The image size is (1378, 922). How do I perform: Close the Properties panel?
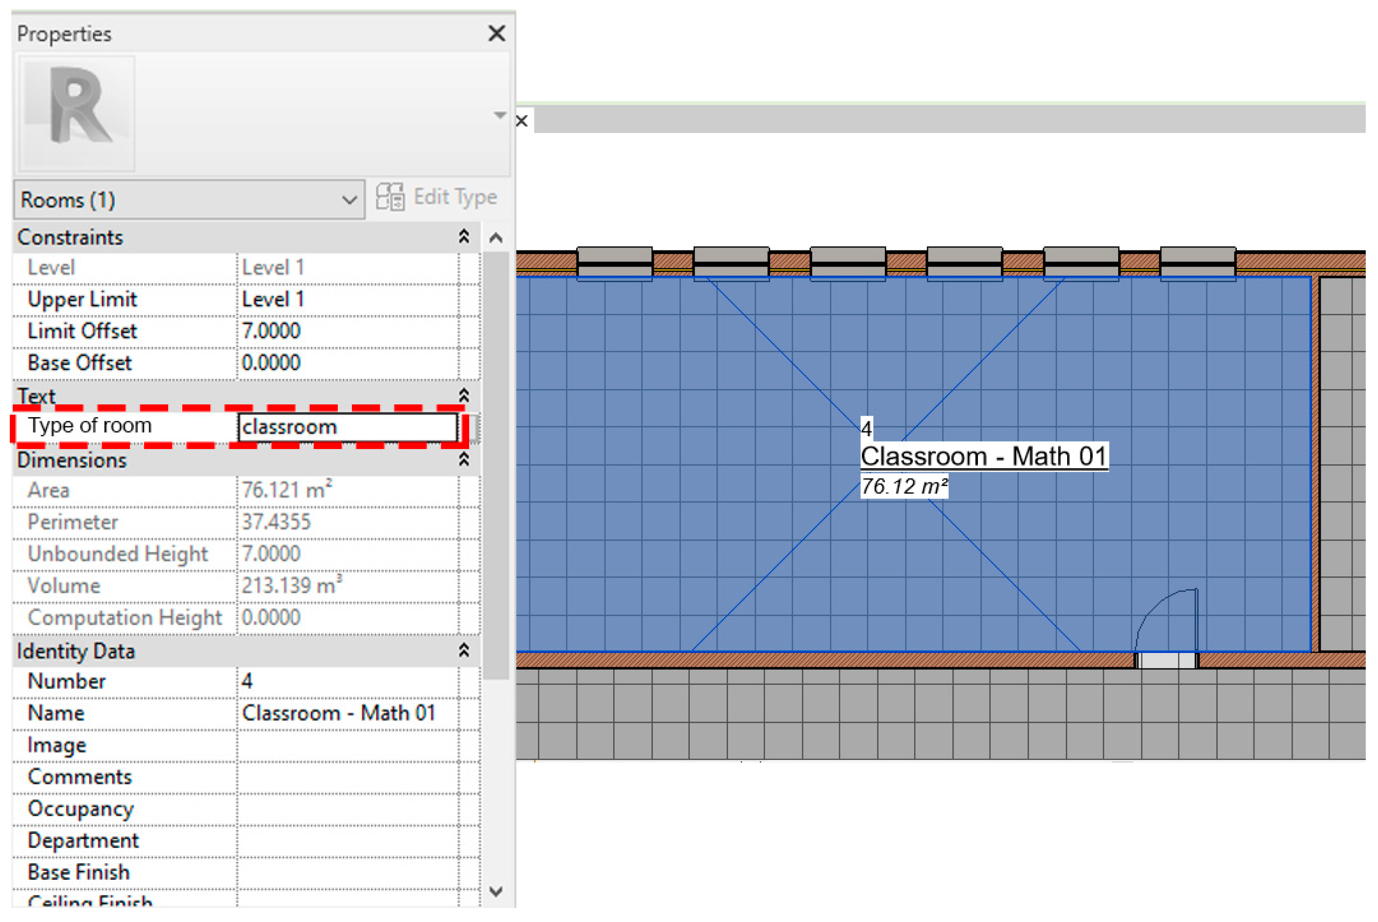(x=497, y=33)
